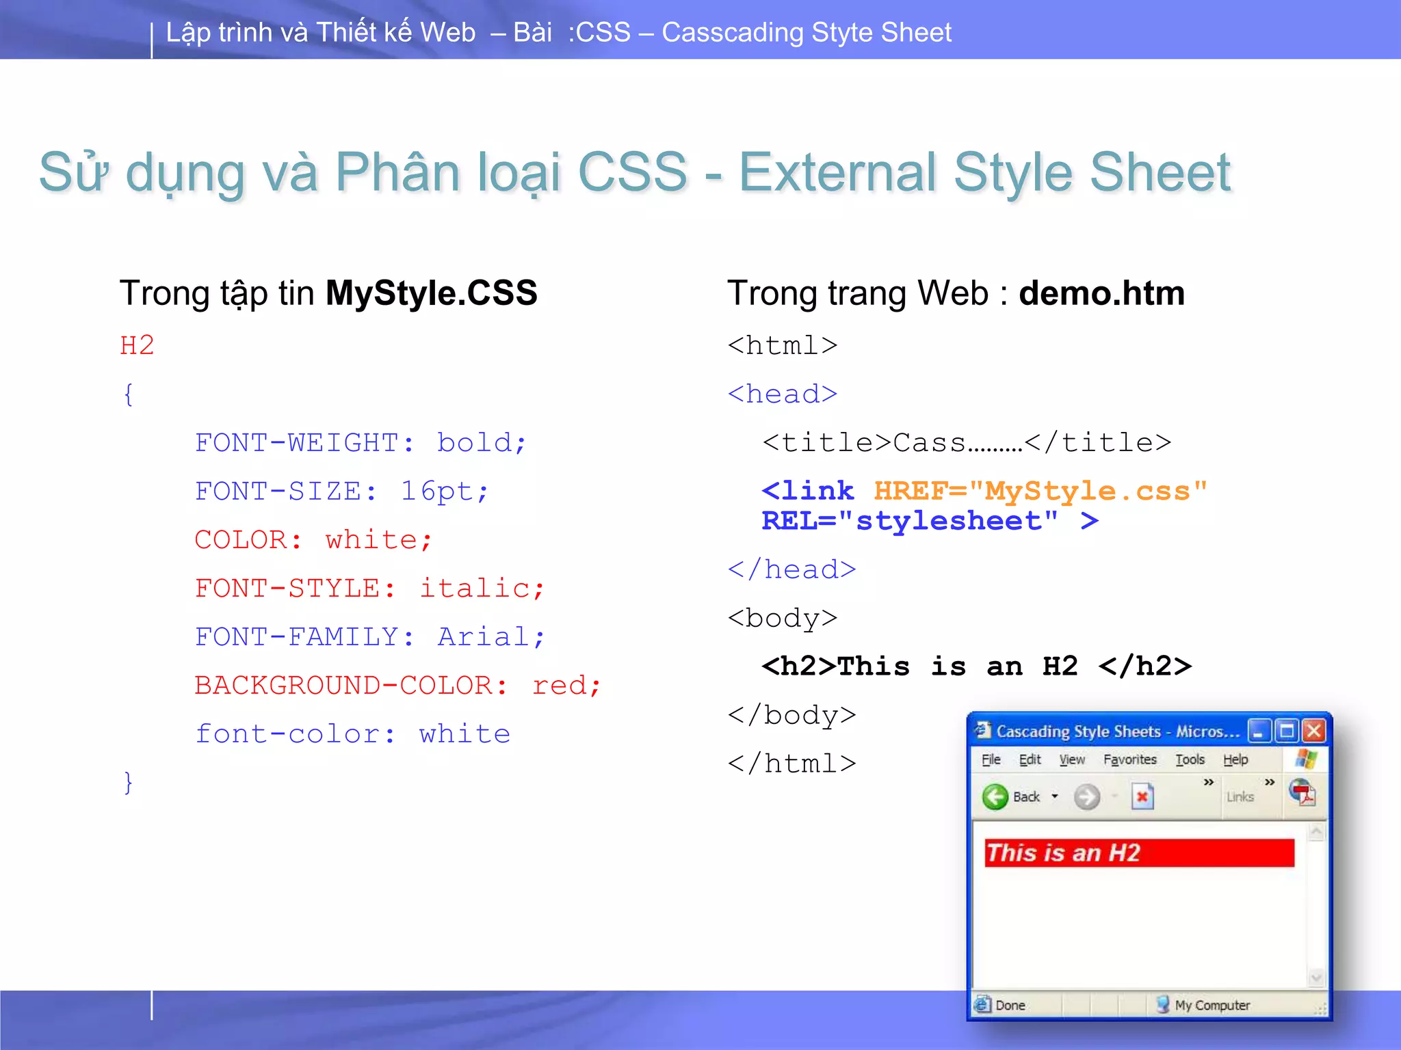Click the red 'This is an H2' heading
This screenshot has width=1401, height=1050.
point(1140,852)
